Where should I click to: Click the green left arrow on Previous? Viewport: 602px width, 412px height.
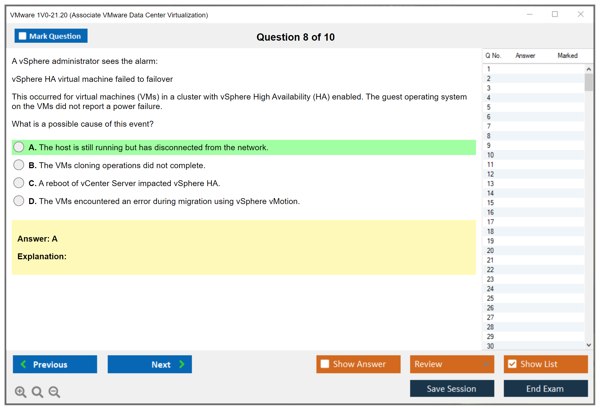pos(24,364)
